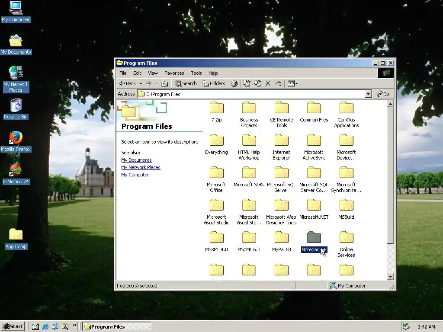The height and width of the screenshot is (332, 443).
Task: Select the Notepad++ folder
Action: [x=314, y=242]
